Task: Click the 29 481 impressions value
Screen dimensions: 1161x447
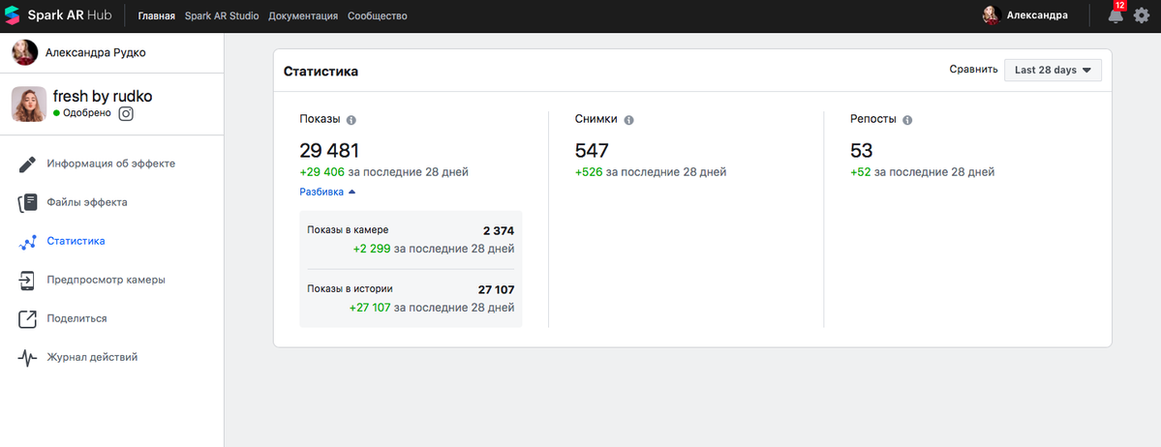Action: coord(329,151)
